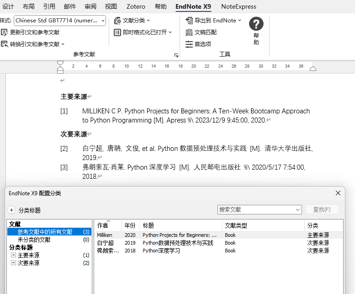Switch to the NoteExpress tab
Viewport: 355px width, 294px height.
click(238, 6)
